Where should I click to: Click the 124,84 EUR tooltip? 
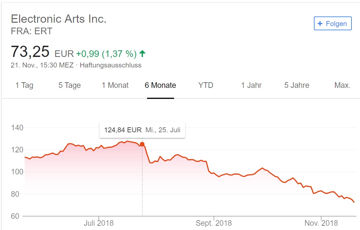pyautogui.click(x=142, y=130)
